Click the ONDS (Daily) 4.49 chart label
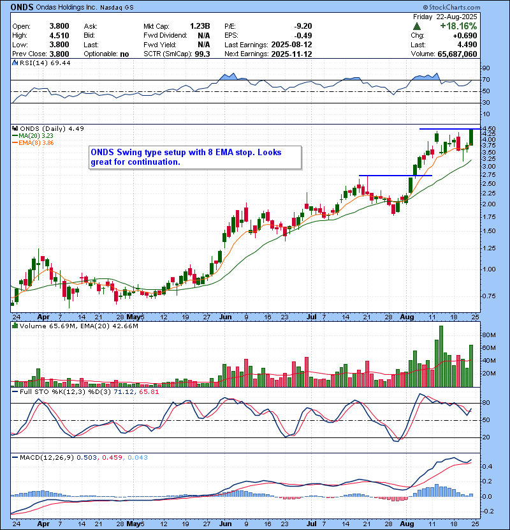 click(x=52, y=128)
